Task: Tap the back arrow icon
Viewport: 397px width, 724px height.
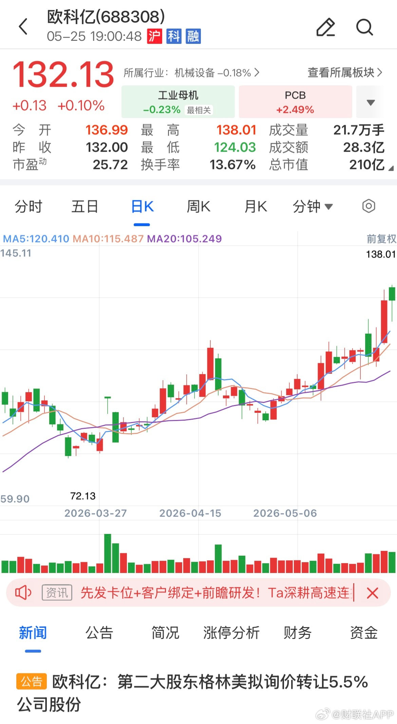Action: pyautogui.click(x=23, y=27)
